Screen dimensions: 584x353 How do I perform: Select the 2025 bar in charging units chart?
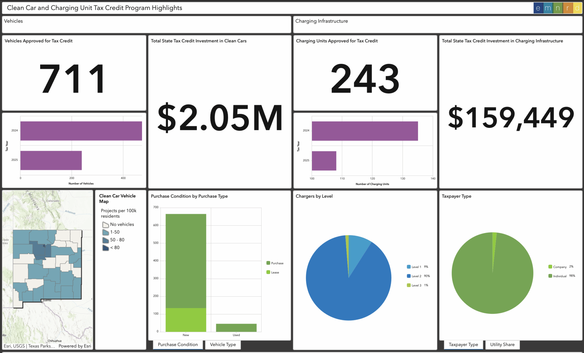click(x=324, y=161)
